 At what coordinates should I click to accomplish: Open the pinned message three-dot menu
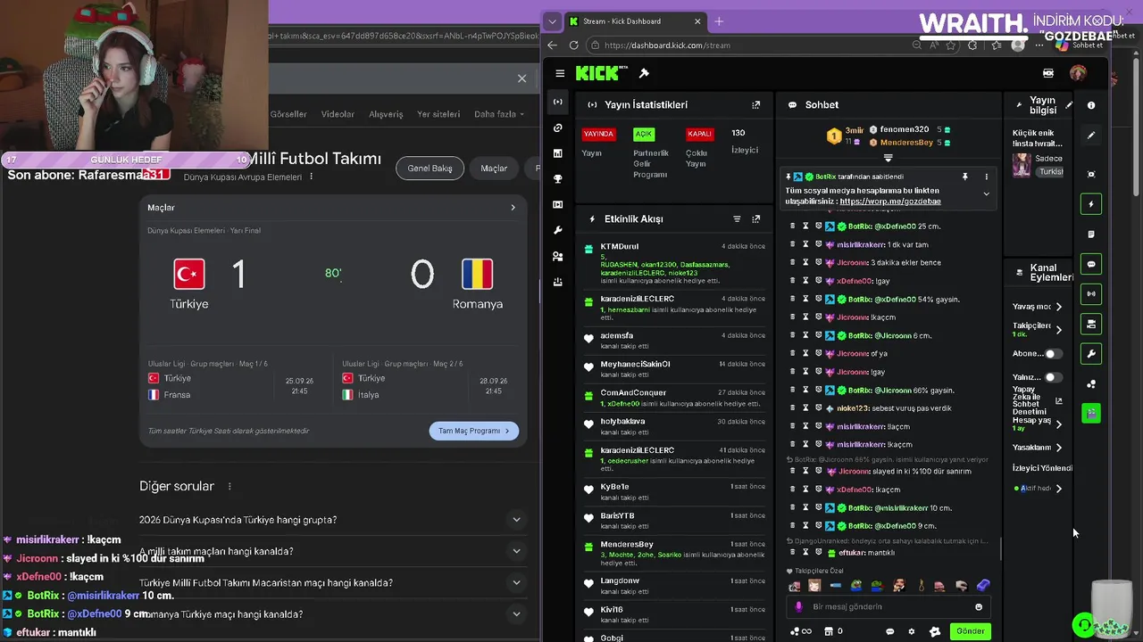click(x=987, y=177)
